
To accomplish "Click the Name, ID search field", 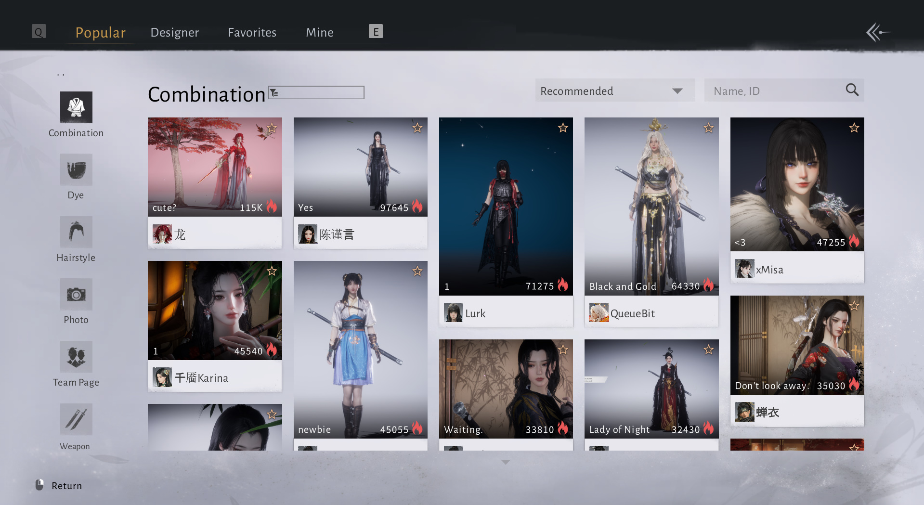I will coord(775,91).
